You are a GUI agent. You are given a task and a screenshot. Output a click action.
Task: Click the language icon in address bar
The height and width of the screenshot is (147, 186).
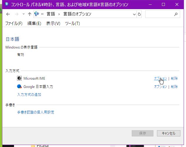click(37, 14)
